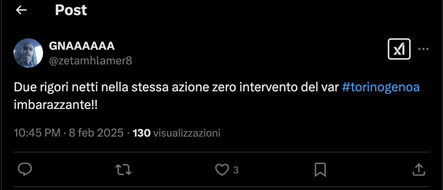Open the three-dot more options menu
Viewport: 443px width, 190px height.
[x=423, y=49]
